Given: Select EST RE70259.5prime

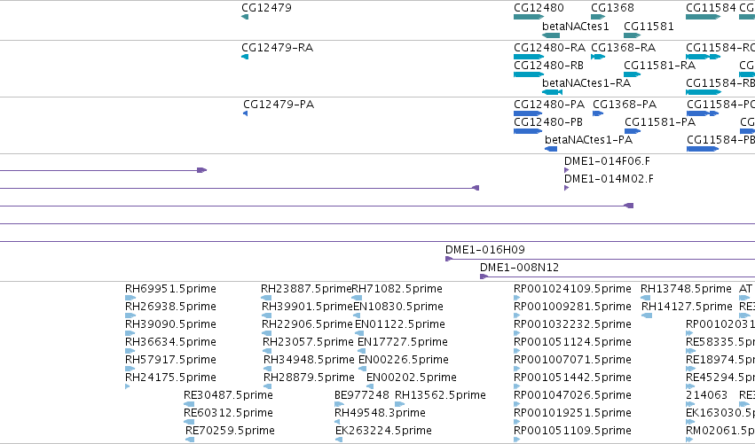Looking at the screenshot, I should tap(230, 431).
